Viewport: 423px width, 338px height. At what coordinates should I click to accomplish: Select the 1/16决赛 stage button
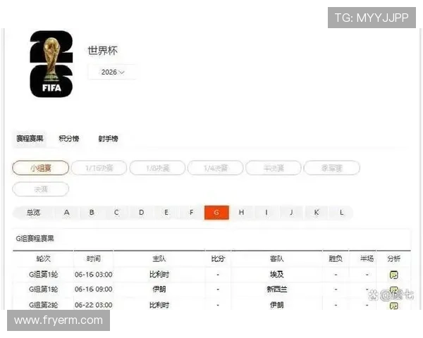99,168
